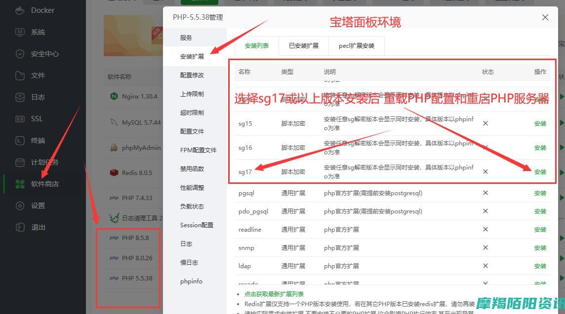Select 服务 in the PHP dialog menu
Screen dimensions: 565x314
(186, 38)
